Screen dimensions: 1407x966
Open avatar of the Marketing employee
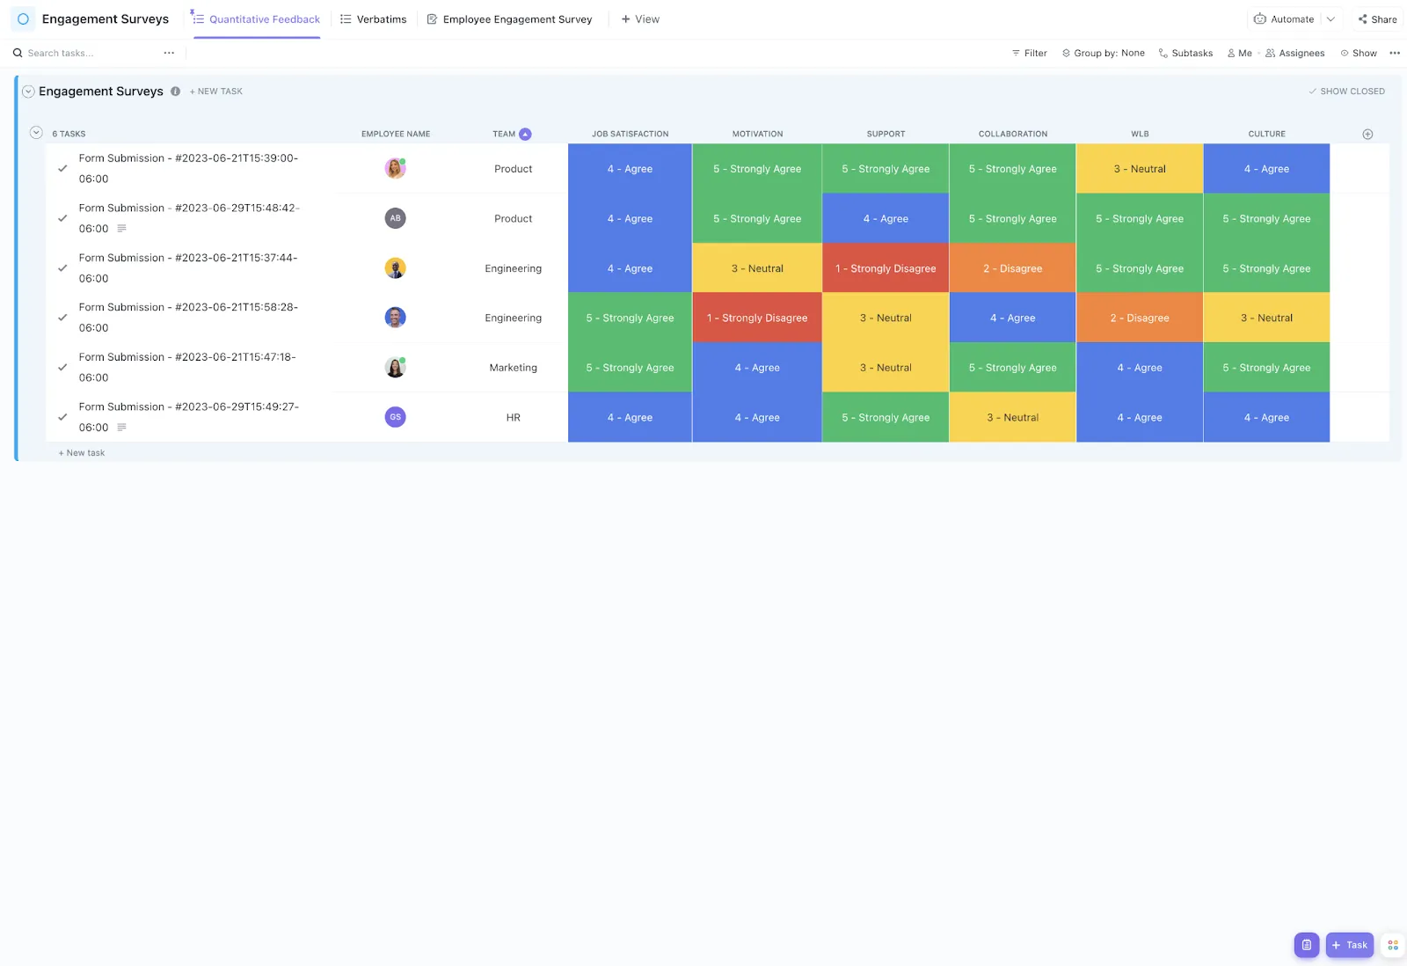coord(395,368)
